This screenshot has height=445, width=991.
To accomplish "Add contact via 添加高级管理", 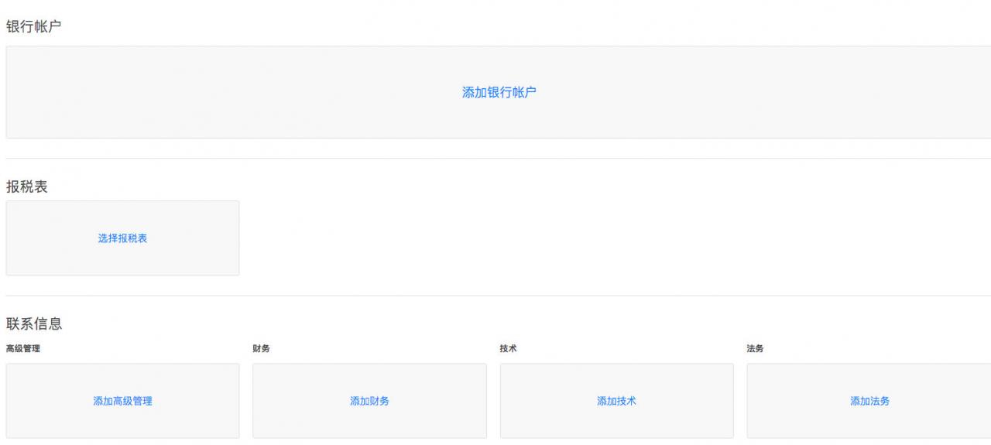I will point(122,401).
